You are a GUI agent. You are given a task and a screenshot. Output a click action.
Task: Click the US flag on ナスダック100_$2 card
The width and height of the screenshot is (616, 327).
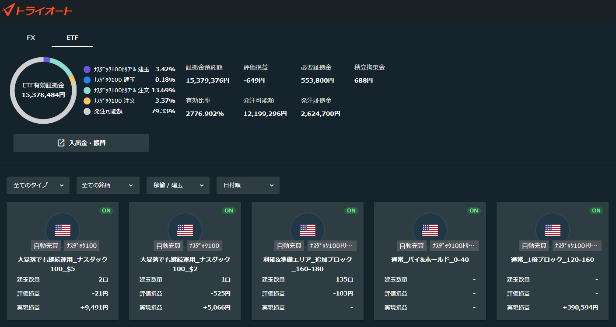coord(185,230)
